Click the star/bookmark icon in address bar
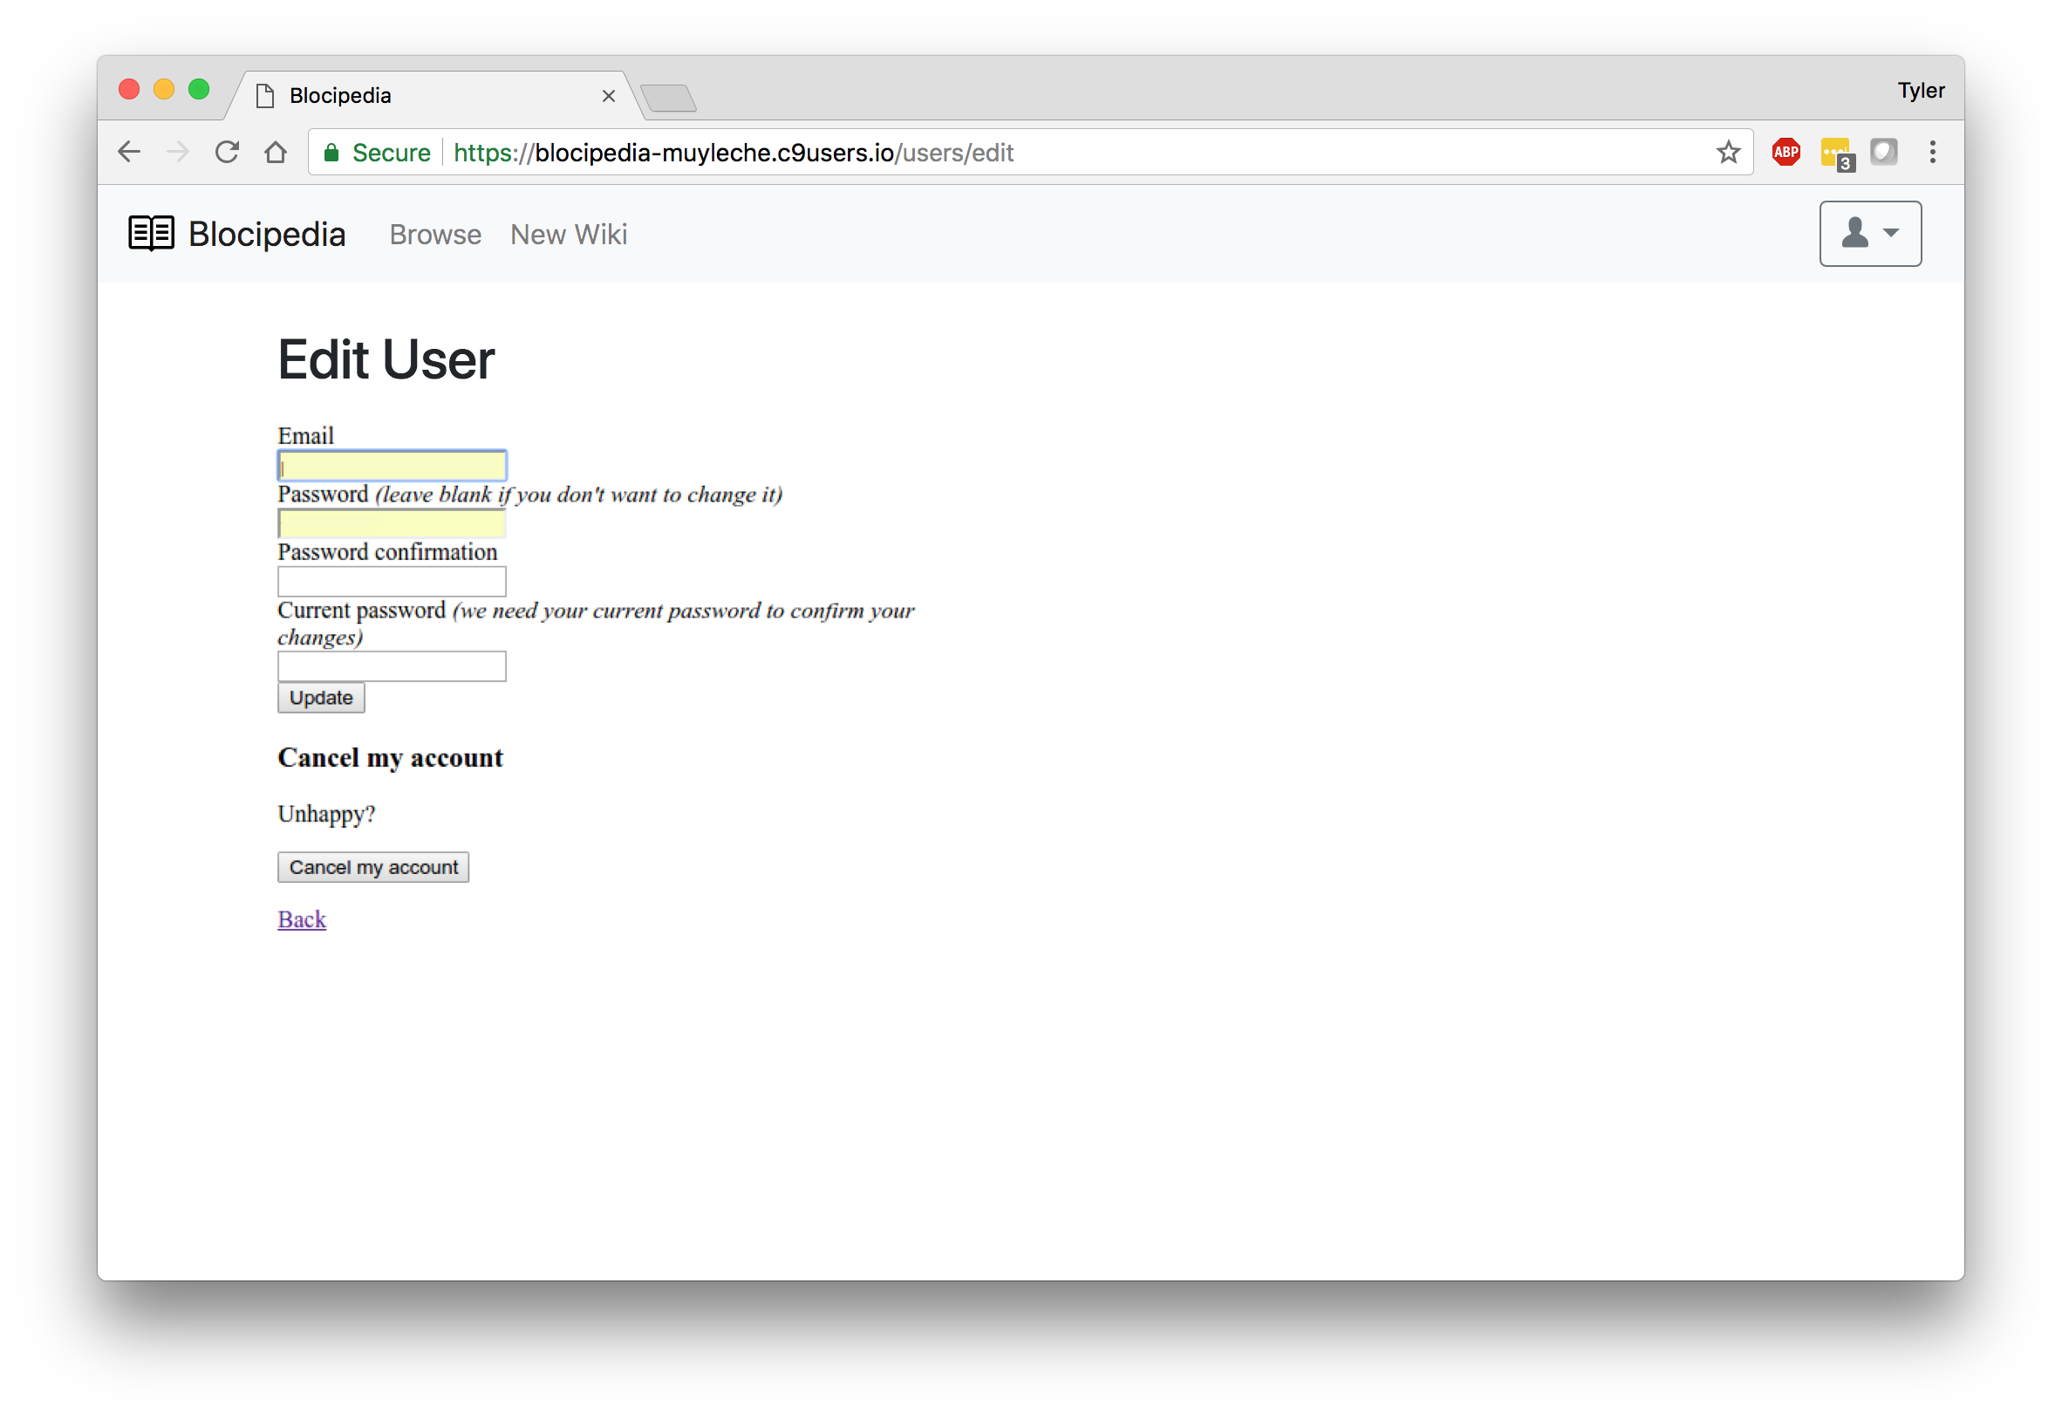Screen dimensions: 2062x1420 [x=1728, y=152]
